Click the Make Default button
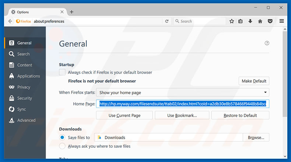Viewport: 291px width, 162px height. pyautogui.click(x=254, y=81)
